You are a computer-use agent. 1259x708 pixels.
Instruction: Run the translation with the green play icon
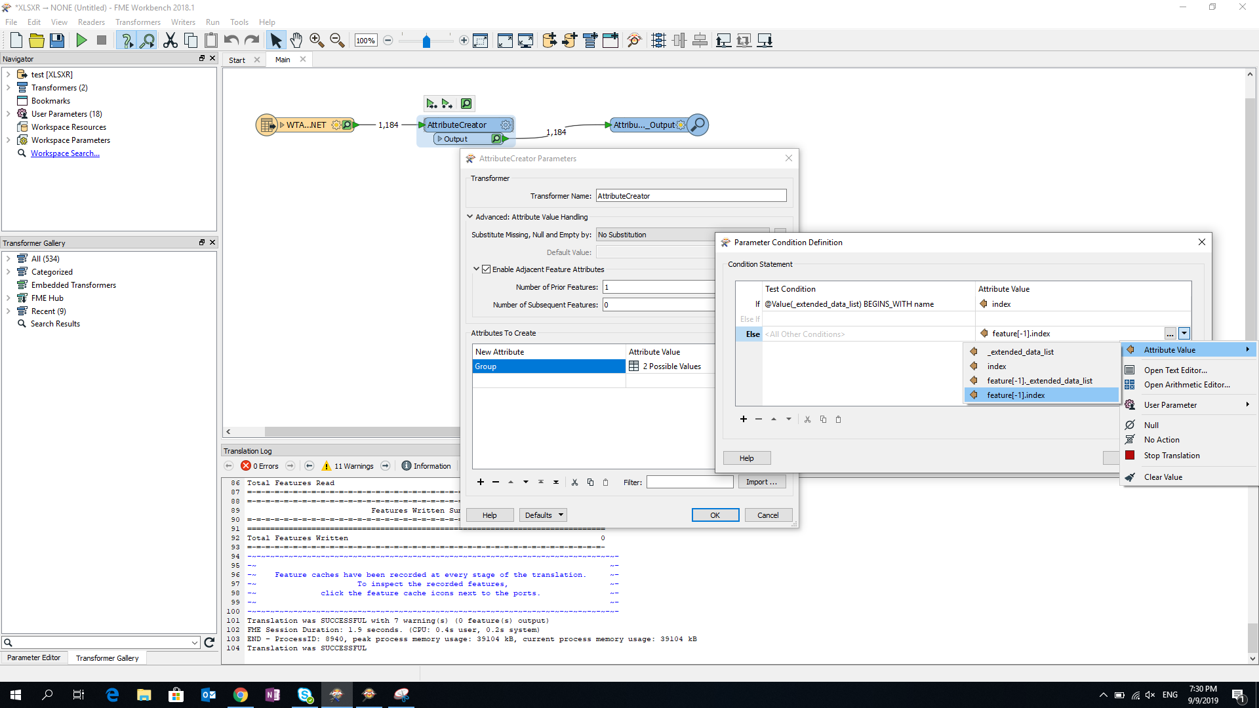click(x=81, y=41)
